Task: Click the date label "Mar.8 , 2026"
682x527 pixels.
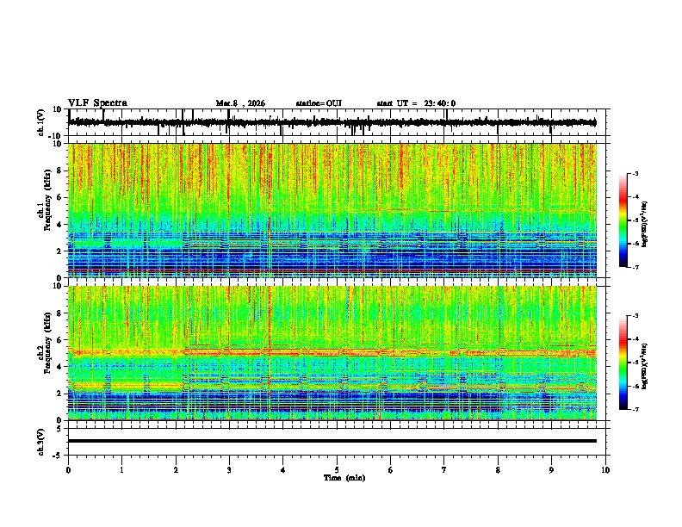Action: tap(240, 103)
